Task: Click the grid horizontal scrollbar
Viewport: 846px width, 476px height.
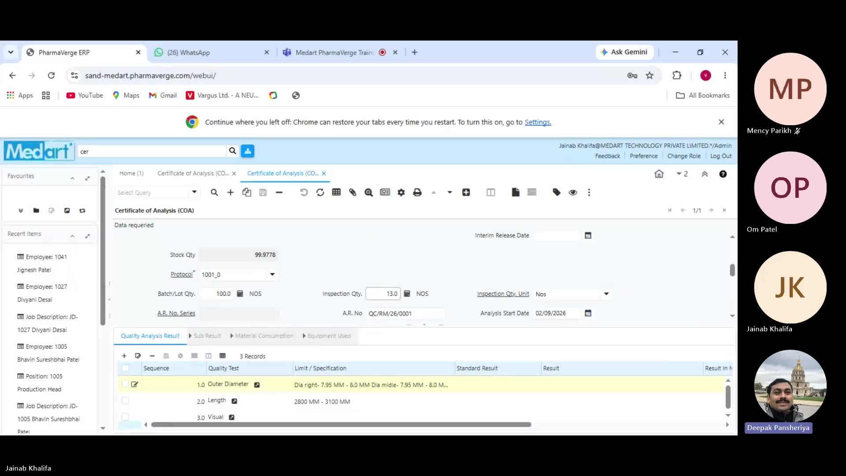Action: click(341, 425)
